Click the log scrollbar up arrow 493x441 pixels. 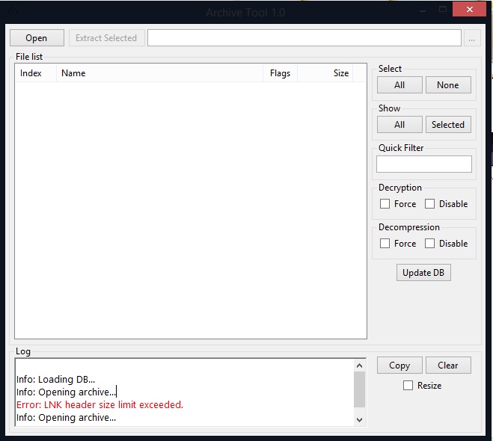360,366
